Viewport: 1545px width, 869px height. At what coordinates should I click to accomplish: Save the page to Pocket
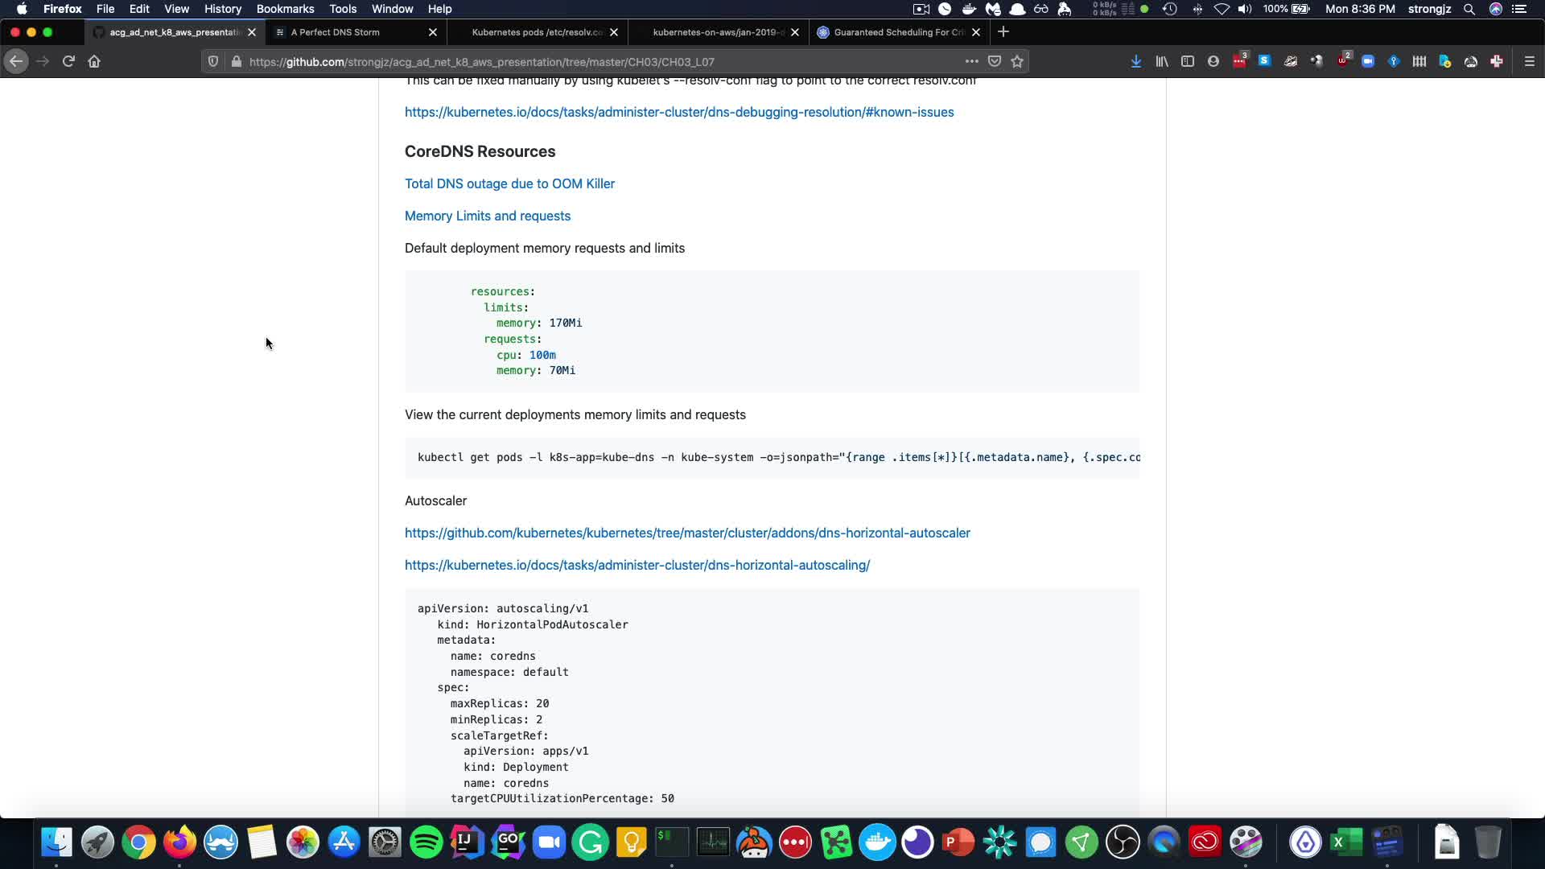(995, 61)
